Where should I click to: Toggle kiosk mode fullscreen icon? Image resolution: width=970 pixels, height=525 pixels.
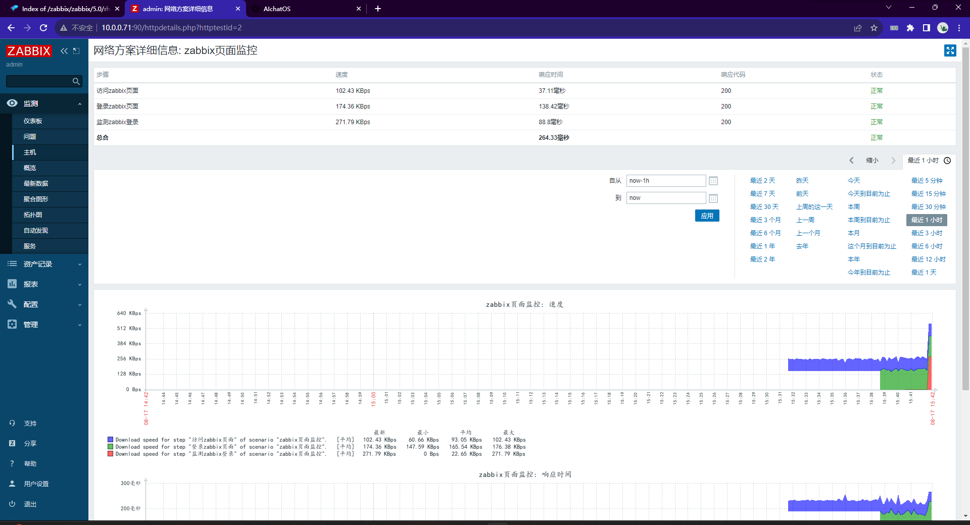(950, 50)
